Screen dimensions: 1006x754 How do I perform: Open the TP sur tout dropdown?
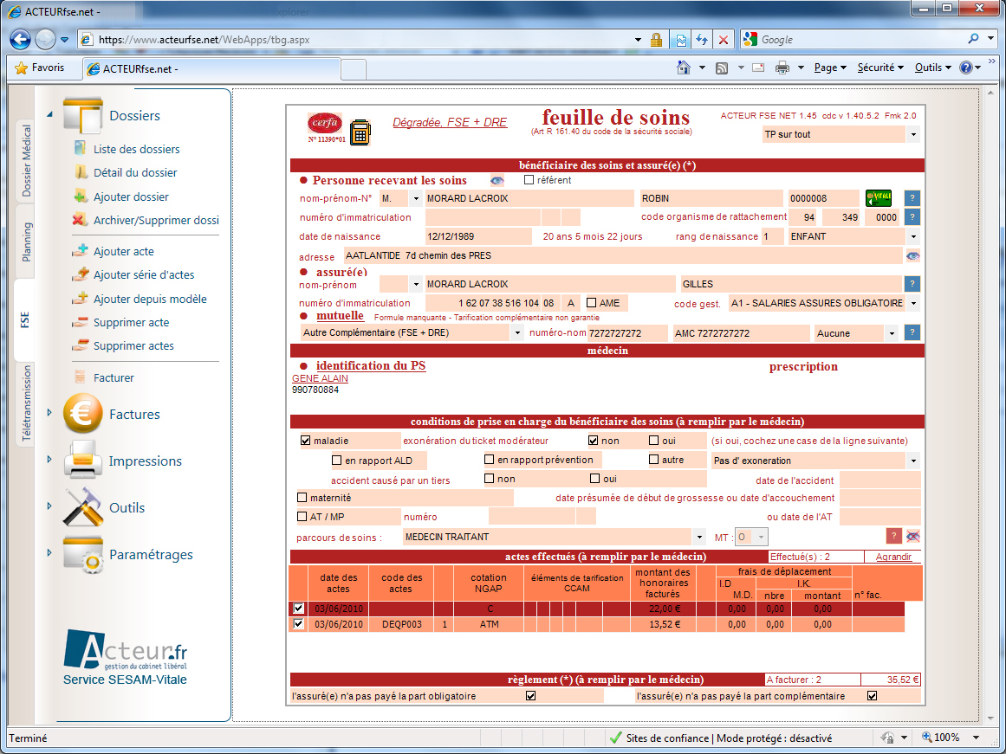coord(912,135)
